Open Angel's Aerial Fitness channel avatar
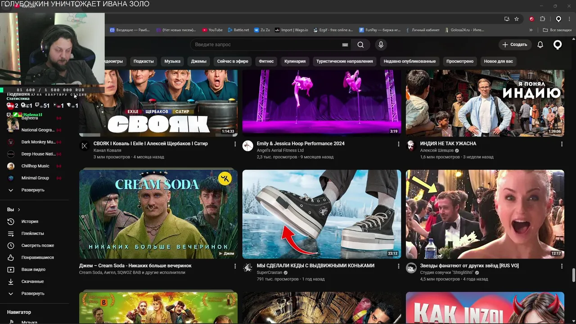Viewport: 576px width, 324px height. coord(247,146)
